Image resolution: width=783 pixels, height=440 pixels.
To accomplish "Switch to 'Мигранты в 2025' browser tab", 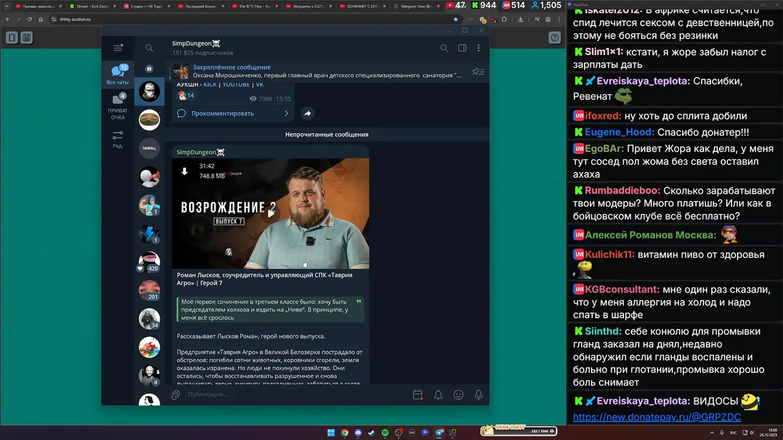I will 307,6.
